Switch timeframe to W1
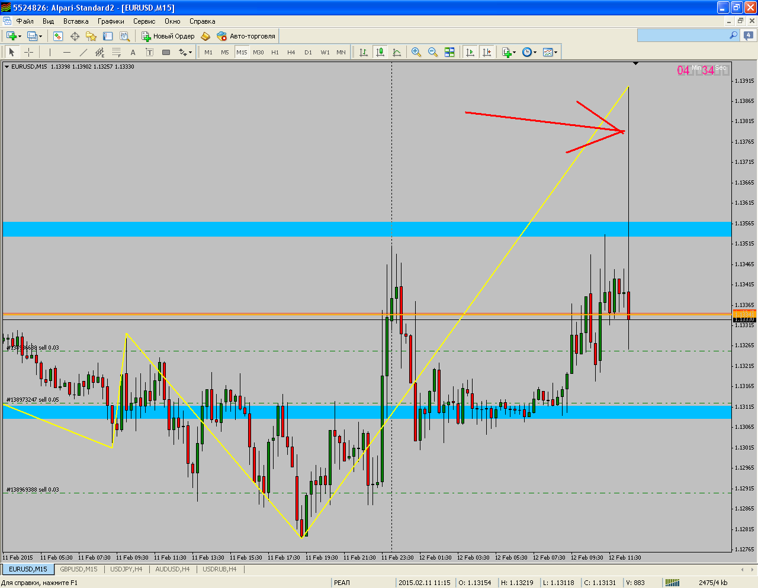The width and height of the screenshot is (758, 588). click(x=325, y=52)
